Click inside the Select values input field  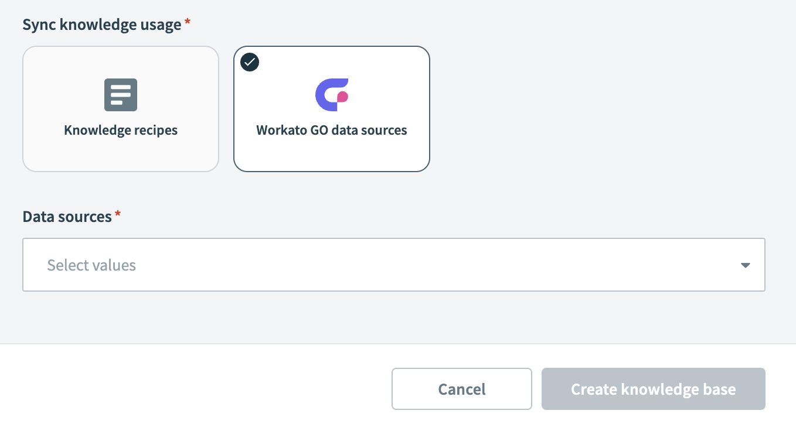234,265
